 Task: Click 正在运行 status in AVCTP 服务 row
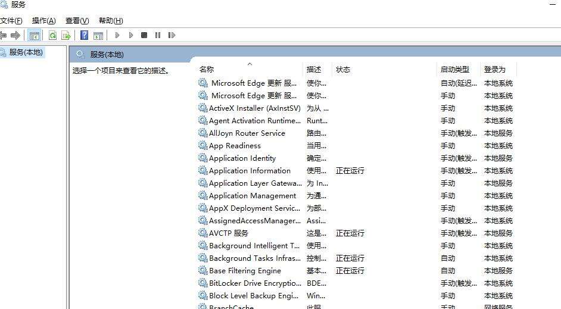350,233
